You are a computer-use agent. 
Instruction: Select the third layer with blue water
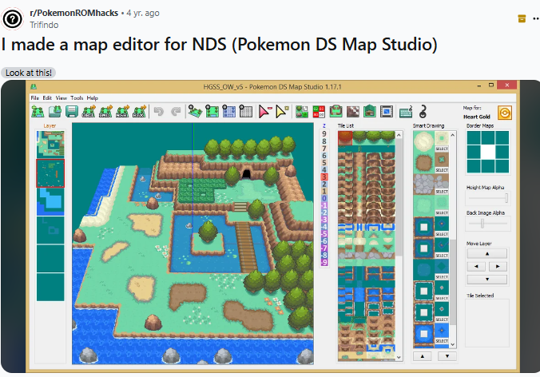tap(50, 202)
